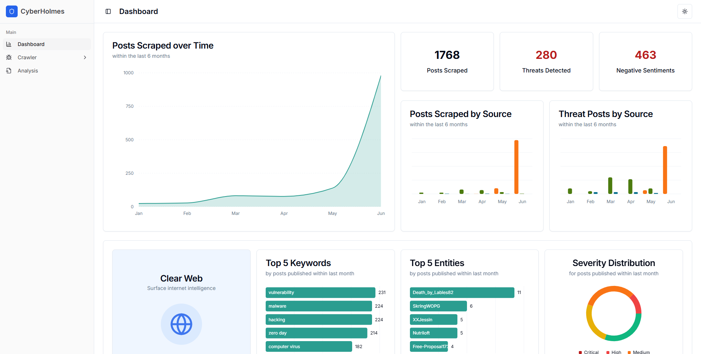Click the High legend color swatch
701x354 pixels.
[x=608, y=353]
